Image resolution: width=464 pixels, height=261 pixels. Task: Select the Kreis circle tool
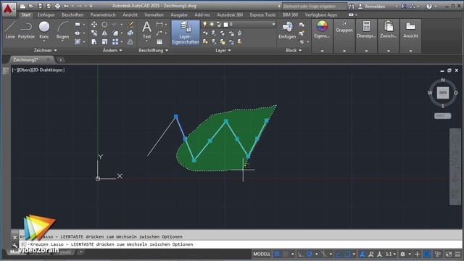click(44, 30)
